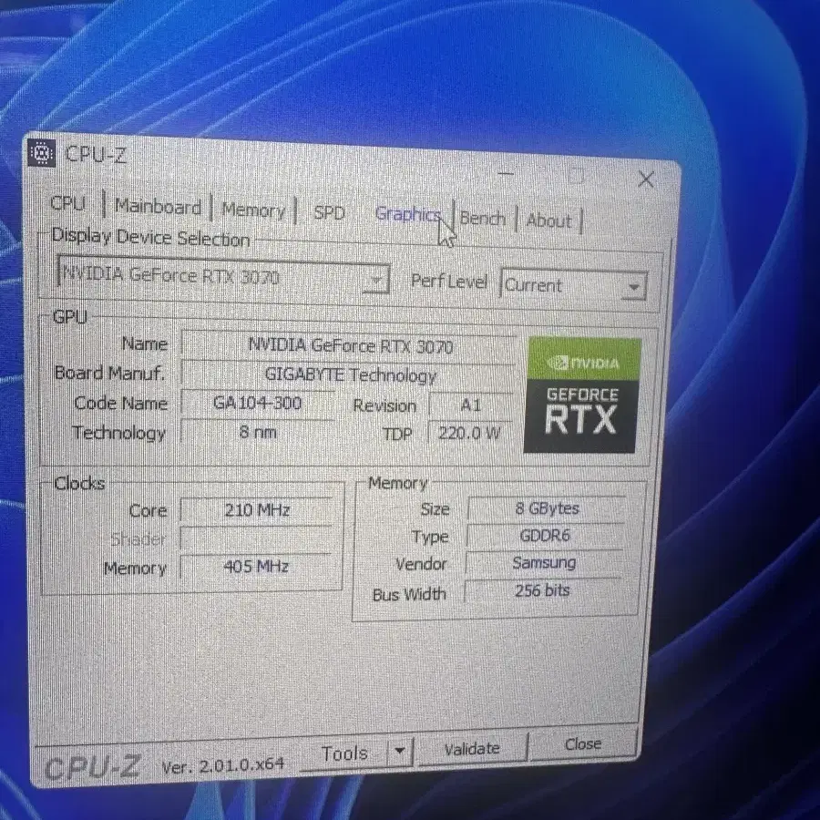Switch to the Bench tab
The height and width of the screenshot is (820, 820).
(x=482, y=218)
